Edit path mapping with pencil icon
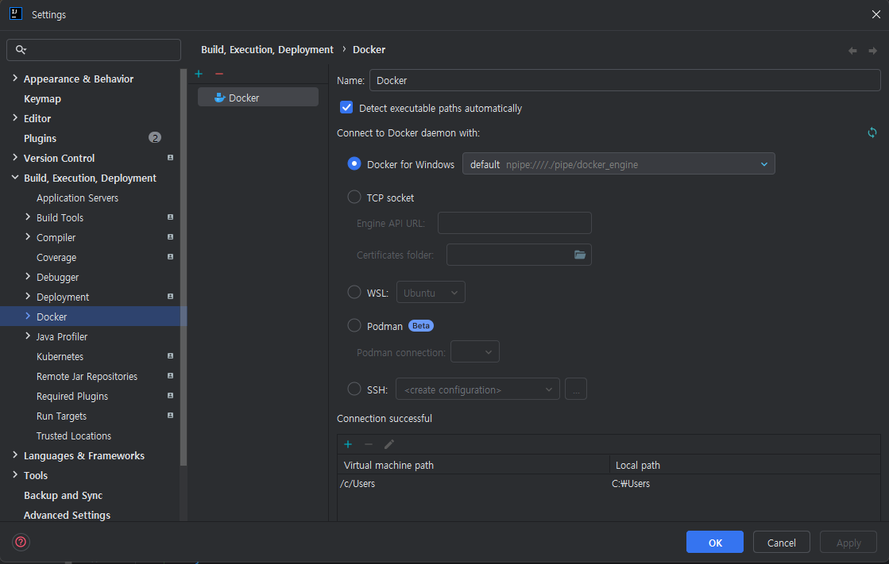Screen dimensions: 889x564 coord(389,444)
